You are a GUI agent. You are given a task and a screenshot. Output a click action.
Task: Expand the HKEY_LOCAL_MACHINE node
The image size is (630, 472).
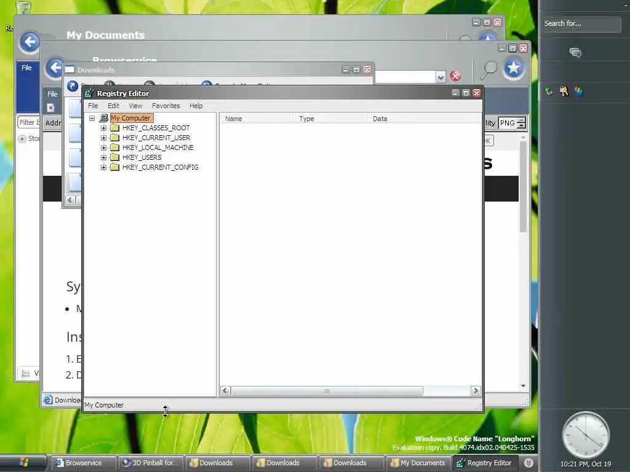pos(103,147)
